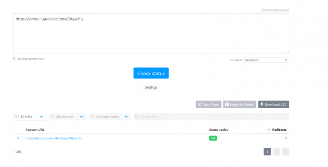The image size is (328, 167).
Task: Click the X icon in Clear filters
Action: point(199,104)
